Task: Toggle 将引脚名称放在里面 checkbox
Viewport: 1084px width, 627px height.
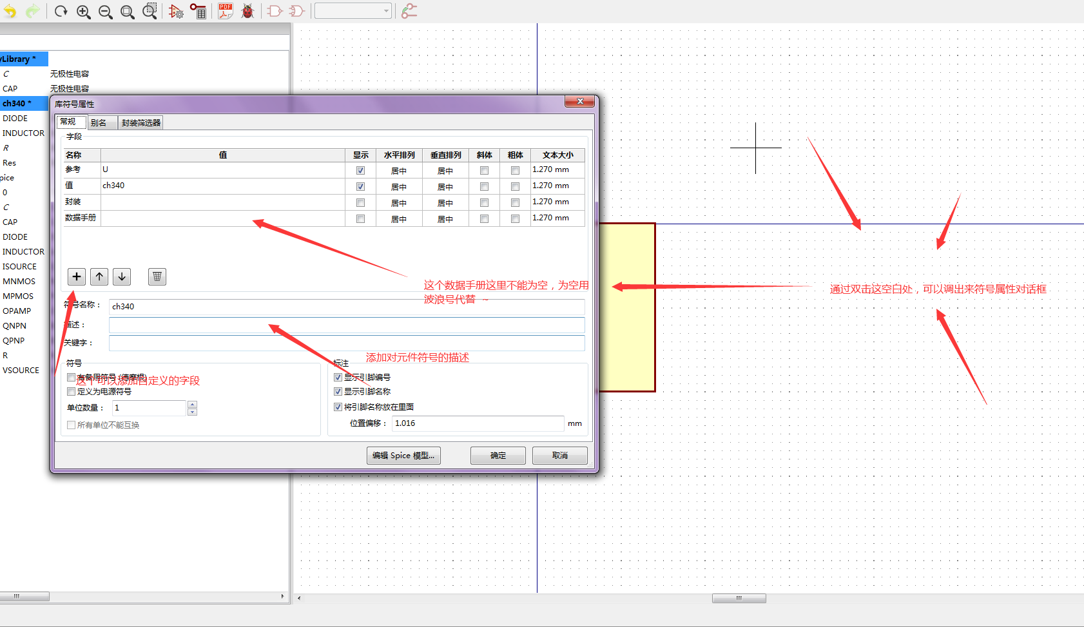Action: 338,407
